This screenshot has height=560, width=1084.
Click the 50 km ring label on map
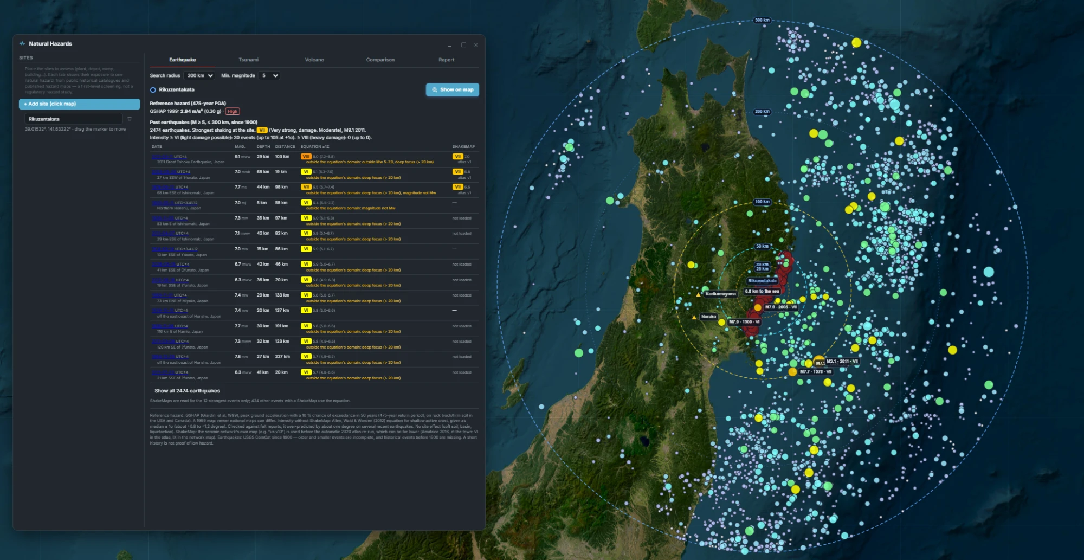[762, 247]
